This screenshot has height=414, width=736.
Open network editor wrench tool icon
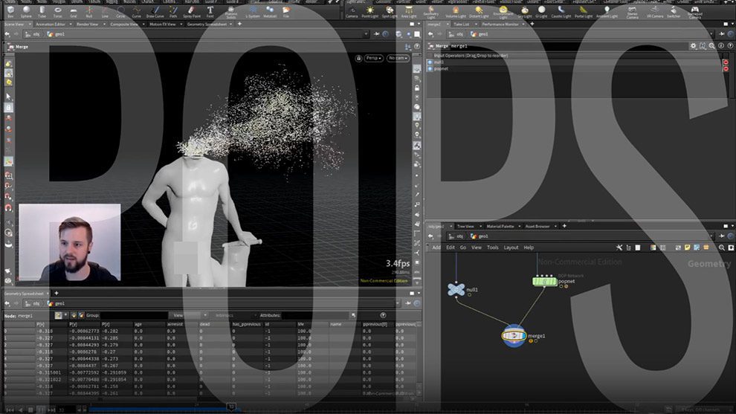(x=619, y=248)
